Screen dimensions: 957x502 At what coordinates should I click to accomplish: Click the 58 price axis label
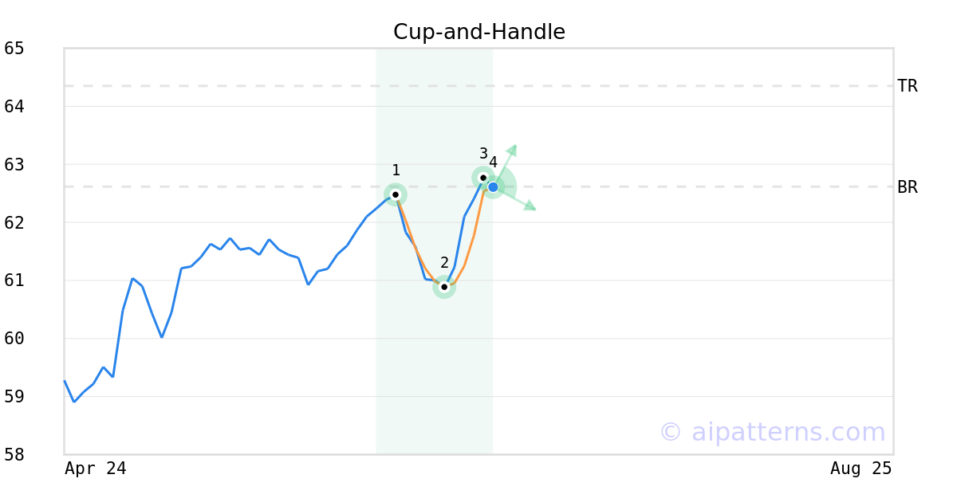(14, 455)
